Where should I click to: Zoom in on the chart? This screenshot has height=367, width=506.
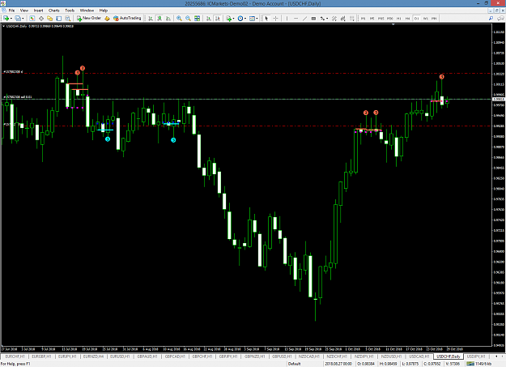tap(179, 19)
